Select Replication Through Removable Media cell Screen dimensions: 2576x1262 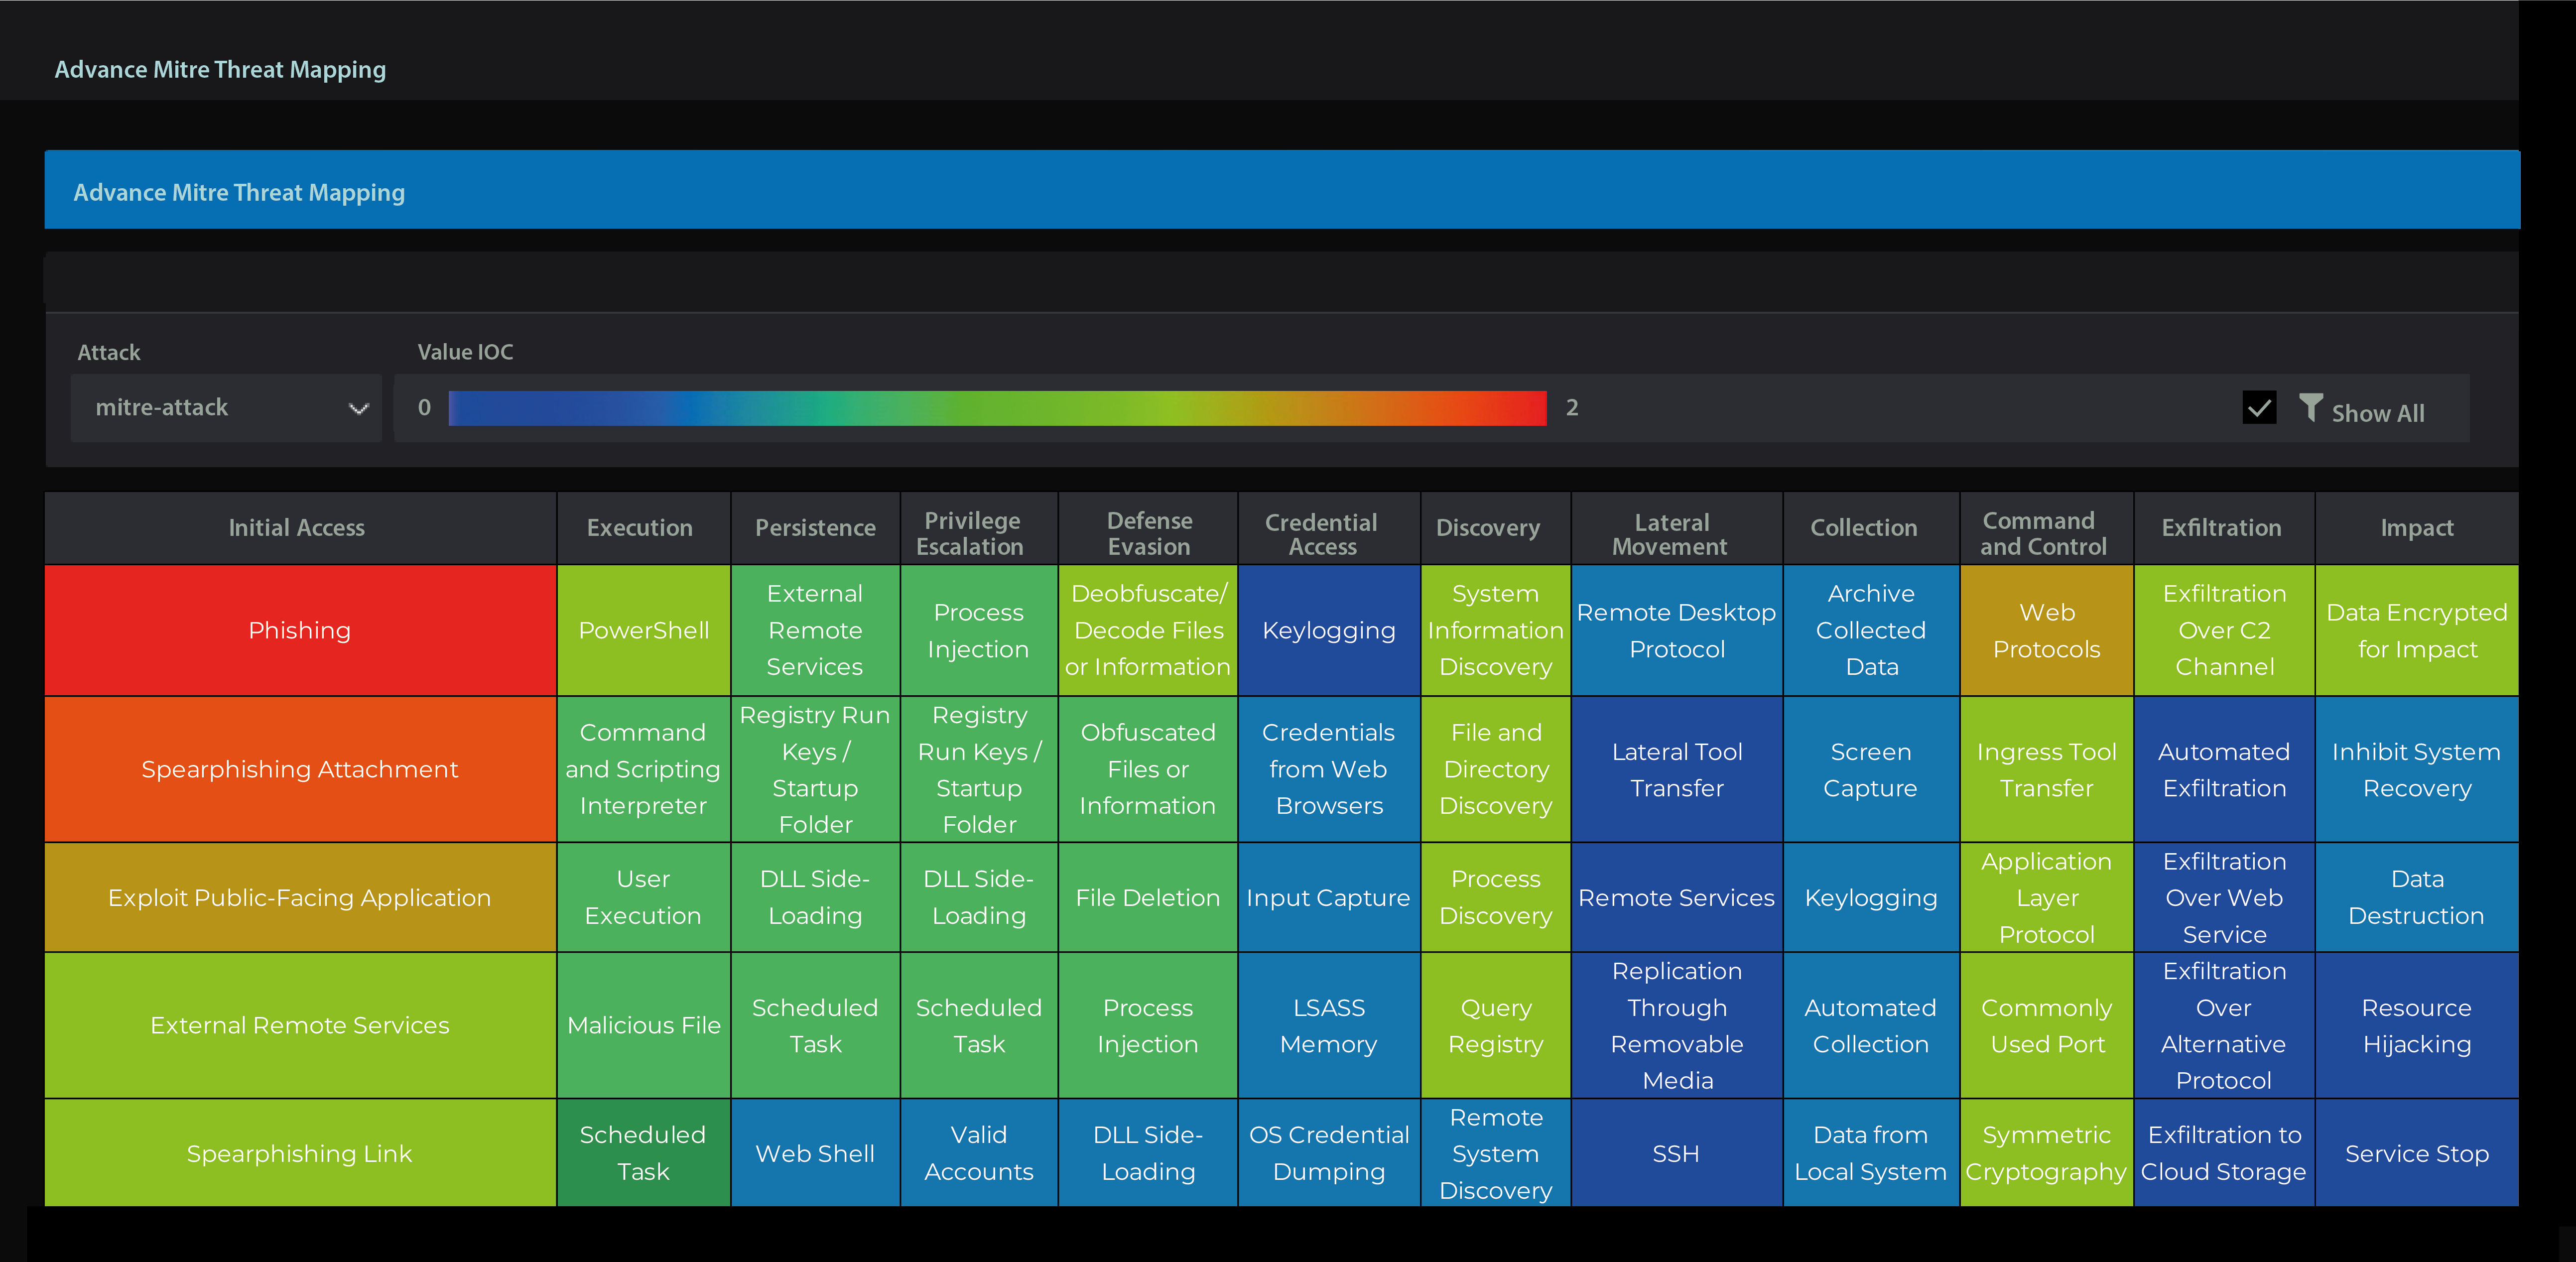coord(1677,1025)
